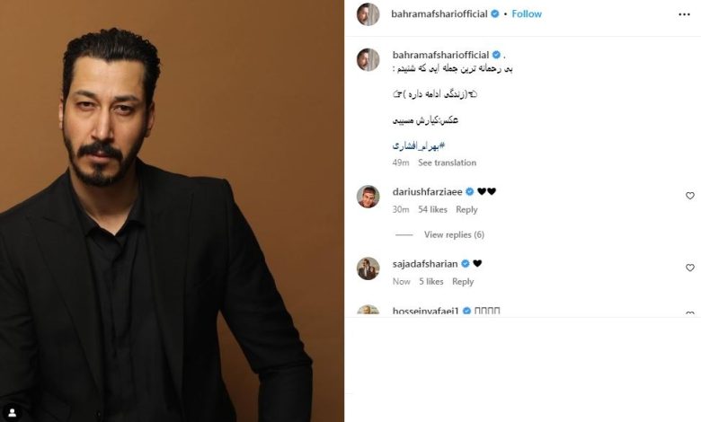
Task: Open hosseinvafaei1's profile avatar
Action: point(368,310)
